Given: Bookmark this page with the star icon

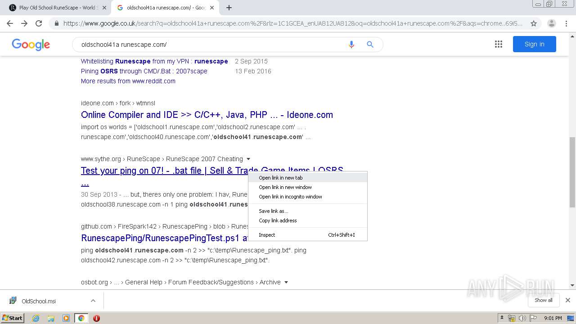Looking at the screenshot, I should [x=534, y=23].
